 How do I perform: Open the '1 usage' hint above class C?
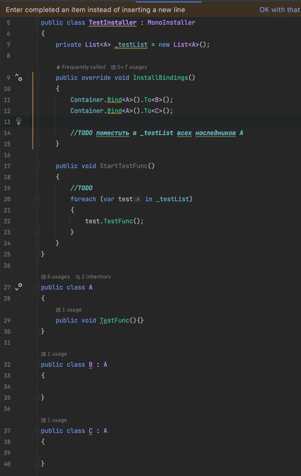click(x=54, y=420)
